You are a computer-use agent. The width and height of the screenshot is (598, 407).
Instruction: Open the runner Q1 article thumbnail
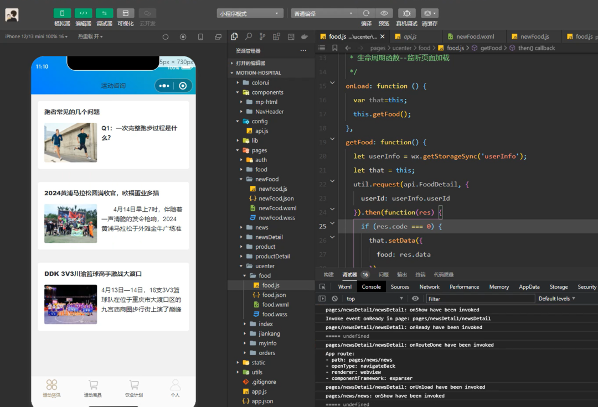[70, 142]
